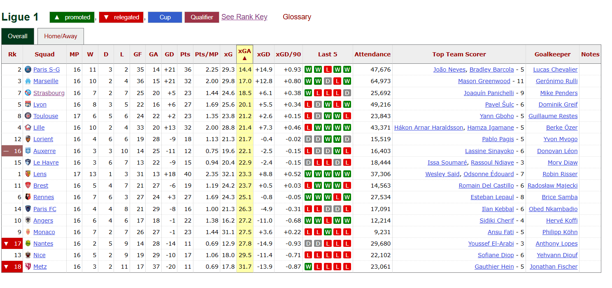This screenshot has height=288, width=612.
Task: Open Mason Greenwood's player page
Action: coord(484,81)
